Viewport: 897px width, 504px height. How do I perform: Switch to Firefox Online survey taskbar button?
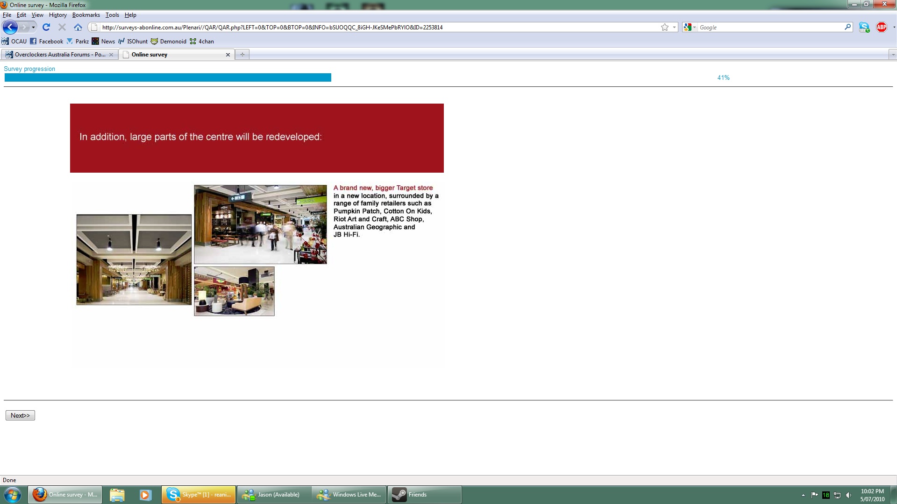[65, 495]
